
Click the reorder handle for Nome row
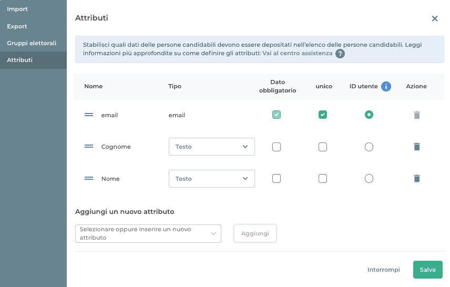point(89,179)
